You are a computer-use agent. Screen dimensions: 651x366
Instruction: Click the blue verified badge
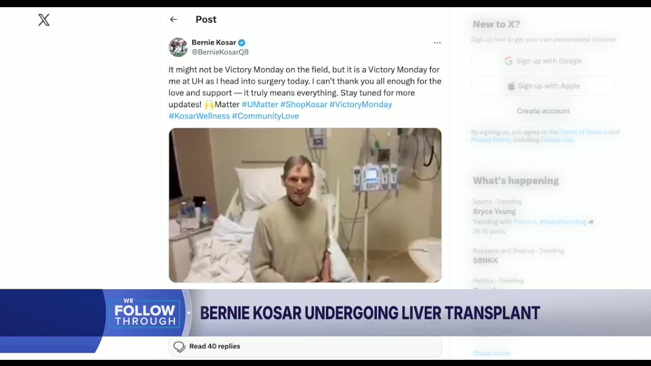tap(242, 43)
